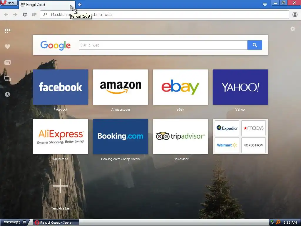Open the Facebook speed dial tile
The height and width of the screenshot is (226, 301).
tap(61, 87)
